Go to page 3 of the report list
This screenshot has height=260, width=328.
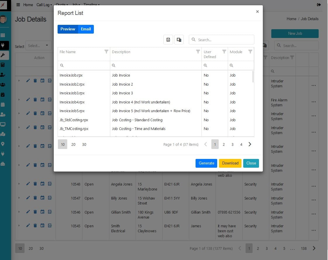pyautogui.click(x=232, y=144)
